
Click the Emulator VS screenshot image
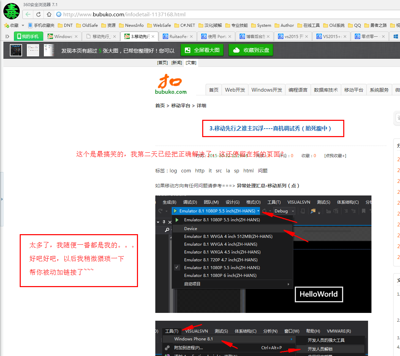pos(263,254)
